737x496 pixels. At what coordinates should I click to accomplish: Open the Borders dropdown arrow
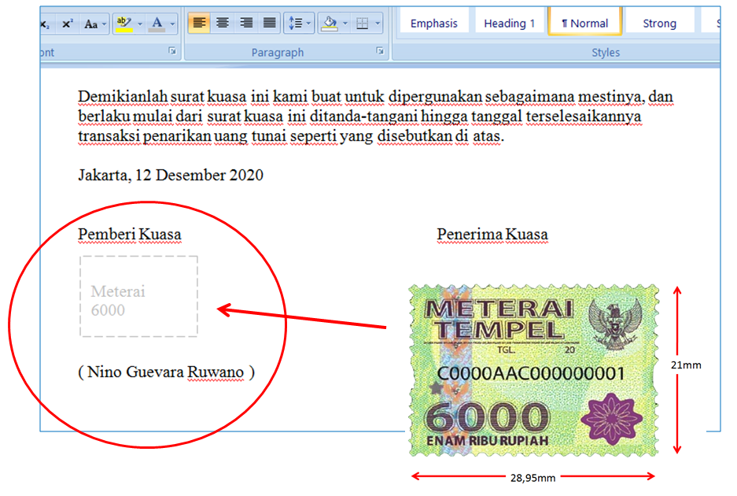pyautogui.click(x=377, y=22)
